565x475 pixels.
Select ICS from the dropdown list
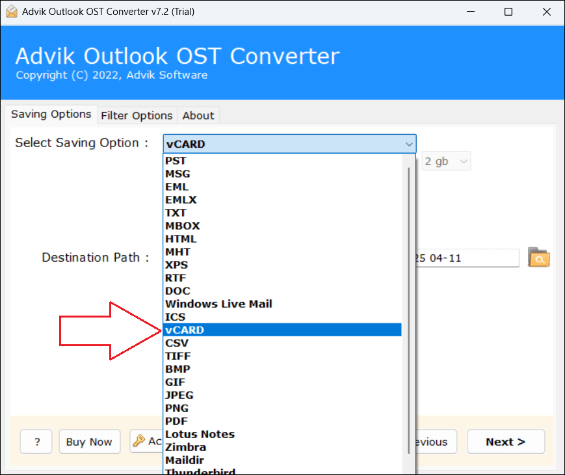click(x=283, y=317)
